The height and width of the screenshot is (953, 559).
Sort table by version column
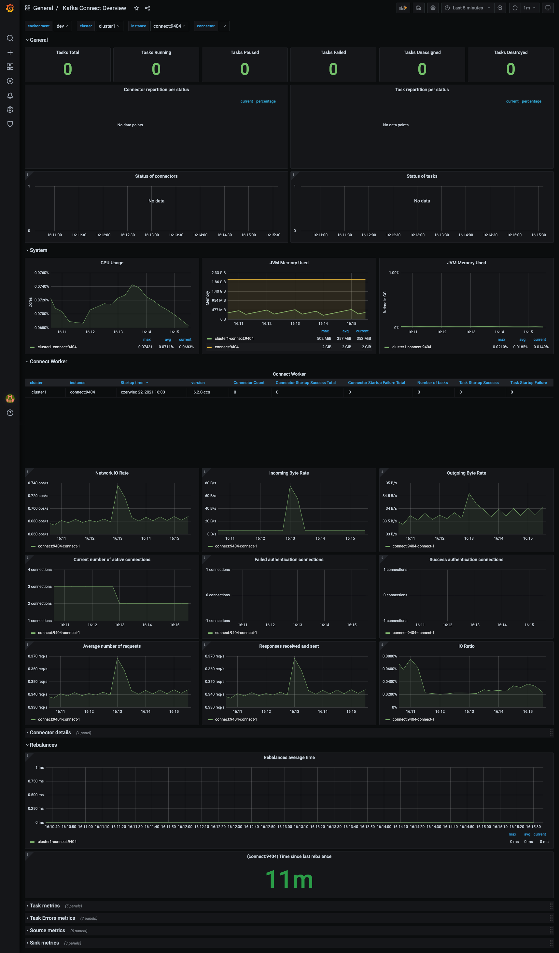tap(198, 383)
